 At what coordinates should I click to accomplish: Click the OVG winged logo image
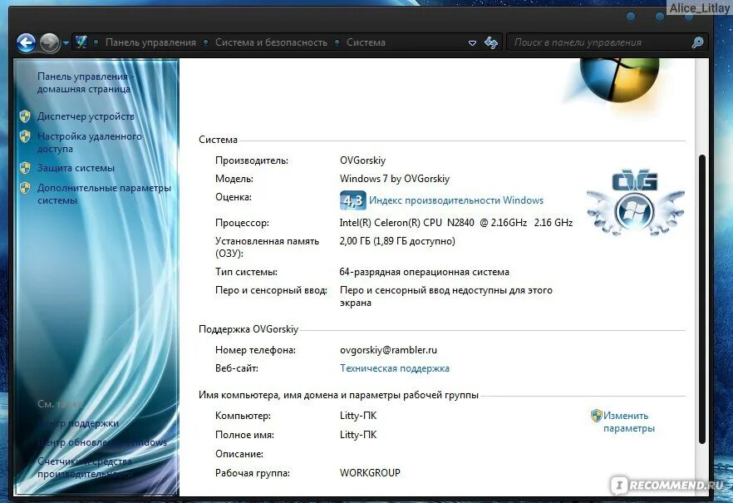click(635, 202)
